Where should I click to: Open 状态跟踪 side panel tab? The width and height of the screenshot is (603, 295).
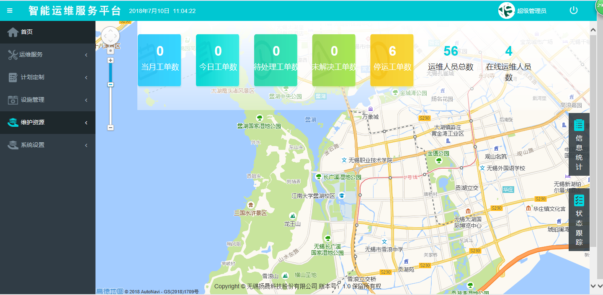(x=579, y=219)
